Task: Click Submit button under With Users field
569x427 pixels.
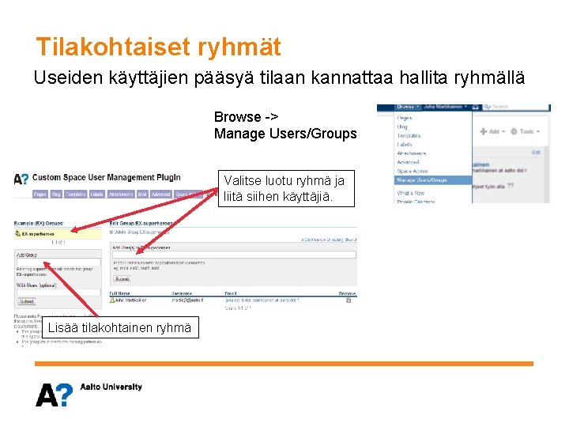Action: (x=27, y=301)
